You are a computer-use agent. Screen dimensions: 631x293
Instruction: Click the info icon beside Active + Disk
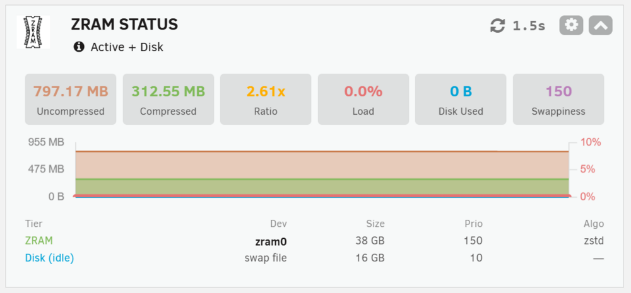tap(79, 47)
